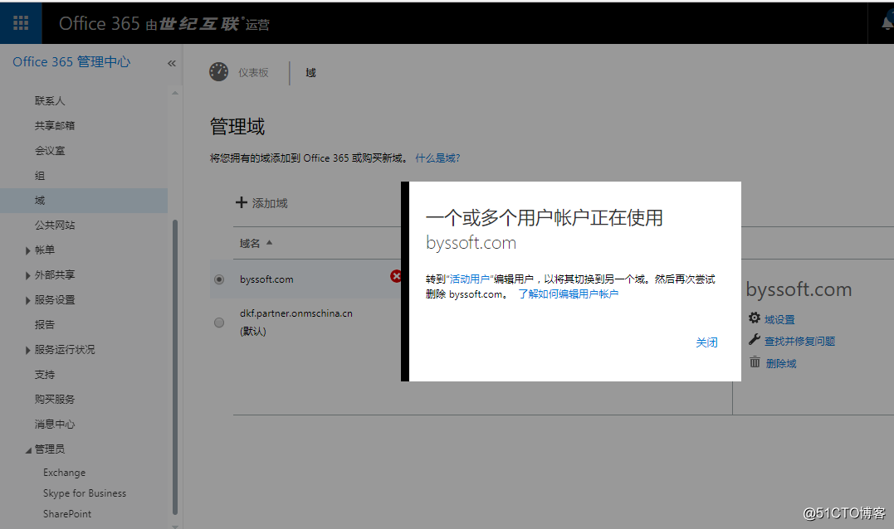Select 域 in the sidebar
The width and height of the screenshot is (894, 529).
point(84,201)
